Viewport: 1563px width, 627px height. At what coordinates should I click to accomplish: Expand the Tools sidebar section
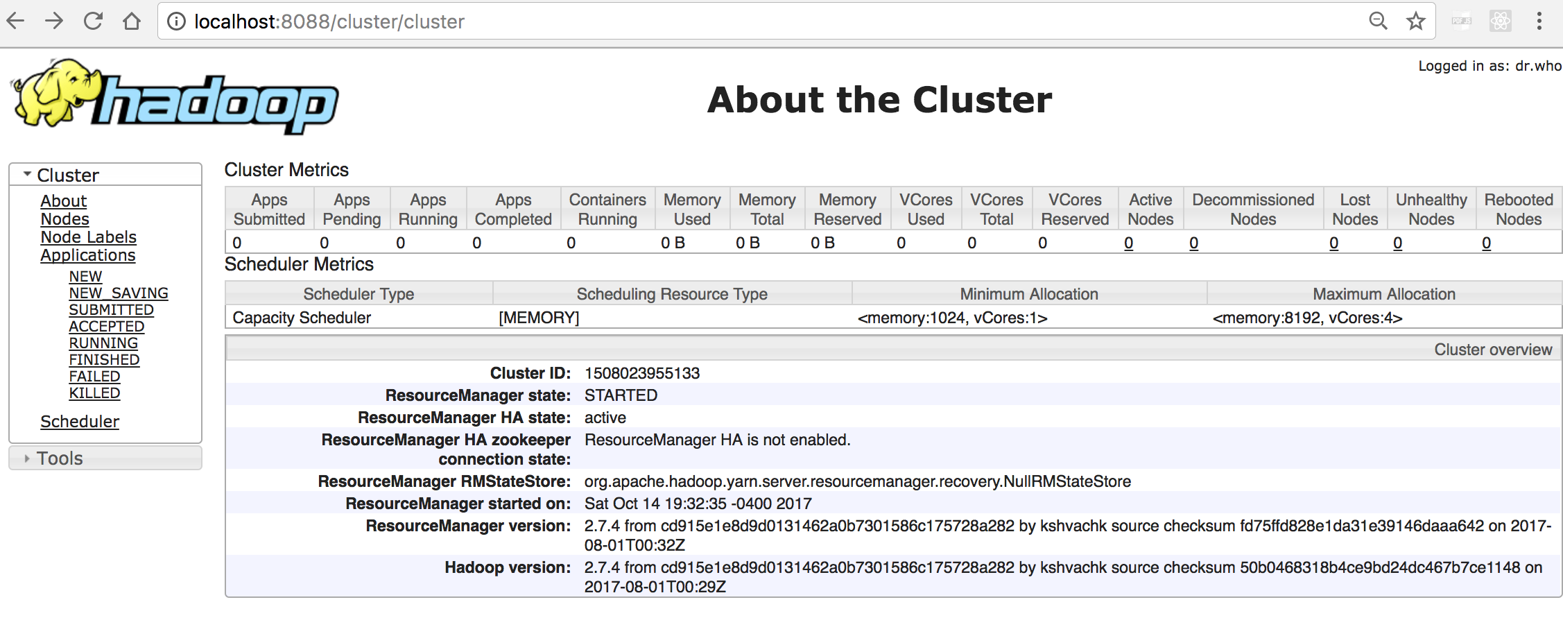[105, 458]
